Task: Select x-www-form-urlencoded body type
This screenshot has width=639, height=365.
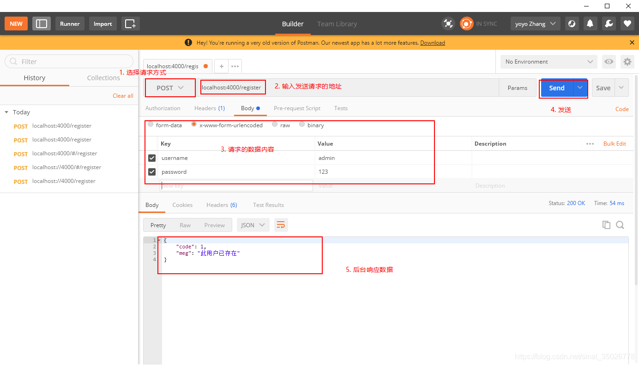Action: coord(194,124)
